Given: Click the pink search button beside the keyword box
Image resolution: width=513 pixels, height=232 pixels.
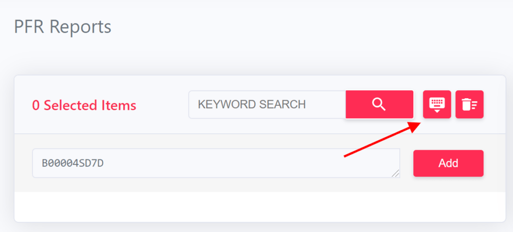Looking at the screenshot, I should (380, 104).
